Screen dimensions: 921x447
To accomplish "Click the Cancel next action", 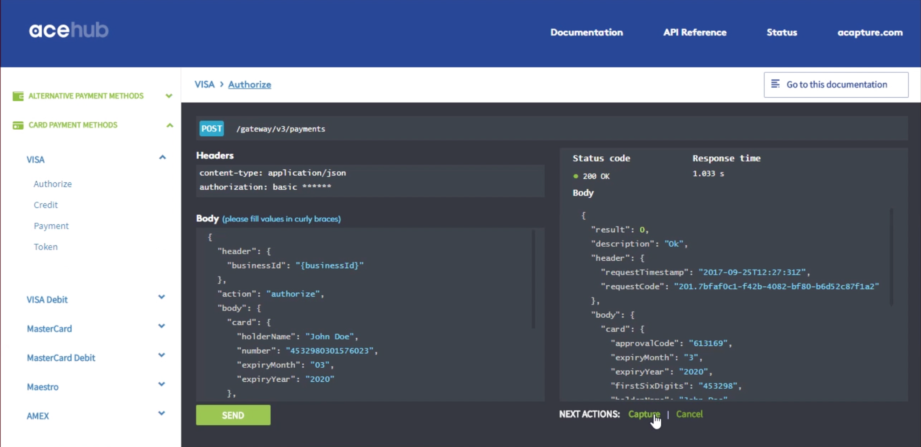I will (x=689, y=414).
